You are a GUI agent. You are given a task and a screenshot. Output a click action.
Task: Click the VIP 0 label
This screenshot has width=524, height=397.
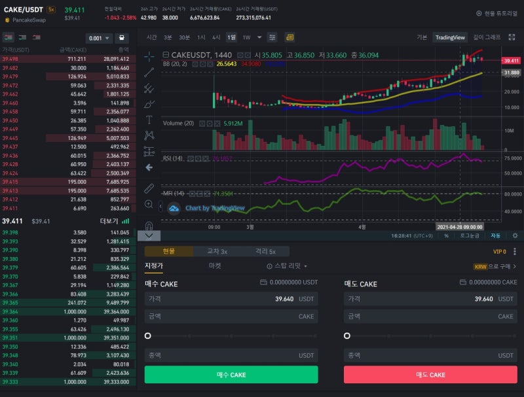499,252
